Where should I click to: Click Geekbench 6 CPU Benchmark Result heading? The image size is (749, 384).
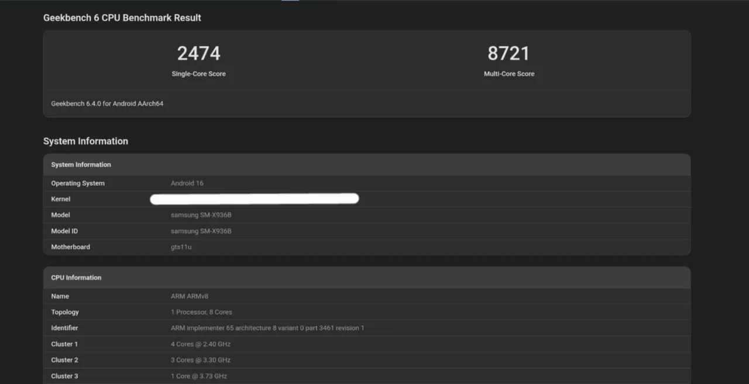(122, 18)
